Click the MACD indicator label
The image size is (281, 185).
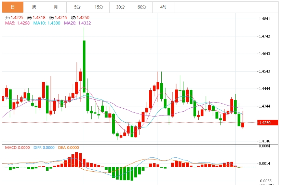tap(17, 148)
